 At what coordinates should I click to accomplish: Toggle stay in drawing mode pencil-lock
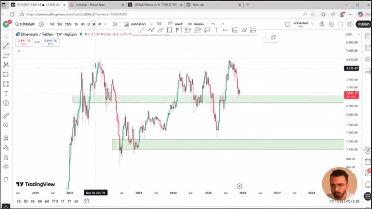(x=6, y=147)
